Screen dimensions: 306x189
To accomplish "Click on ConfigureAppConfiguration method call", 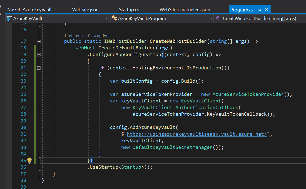I will tap(125, 55).
